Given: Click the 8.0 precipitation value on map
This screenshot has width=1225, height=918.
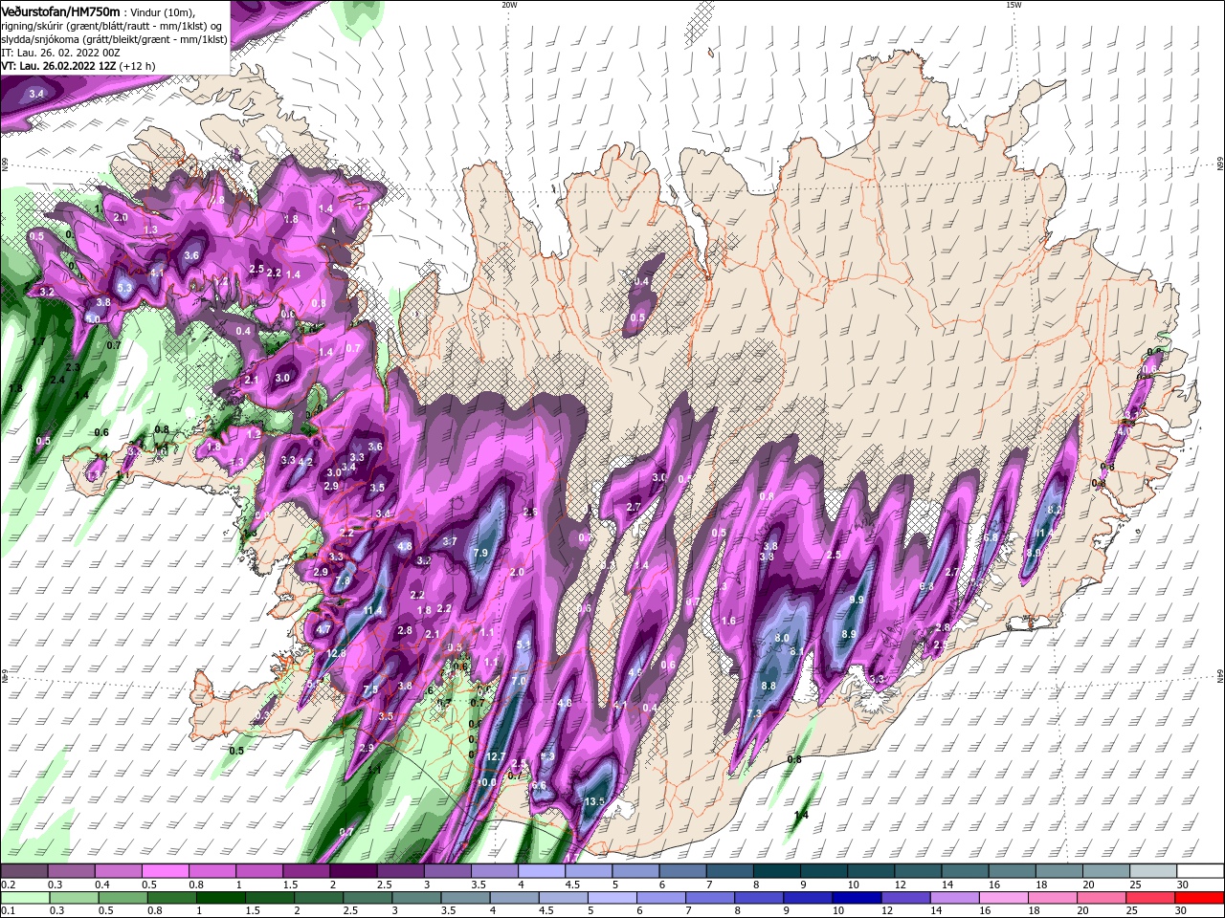Looking at the screenshot, I should [782, 638].
